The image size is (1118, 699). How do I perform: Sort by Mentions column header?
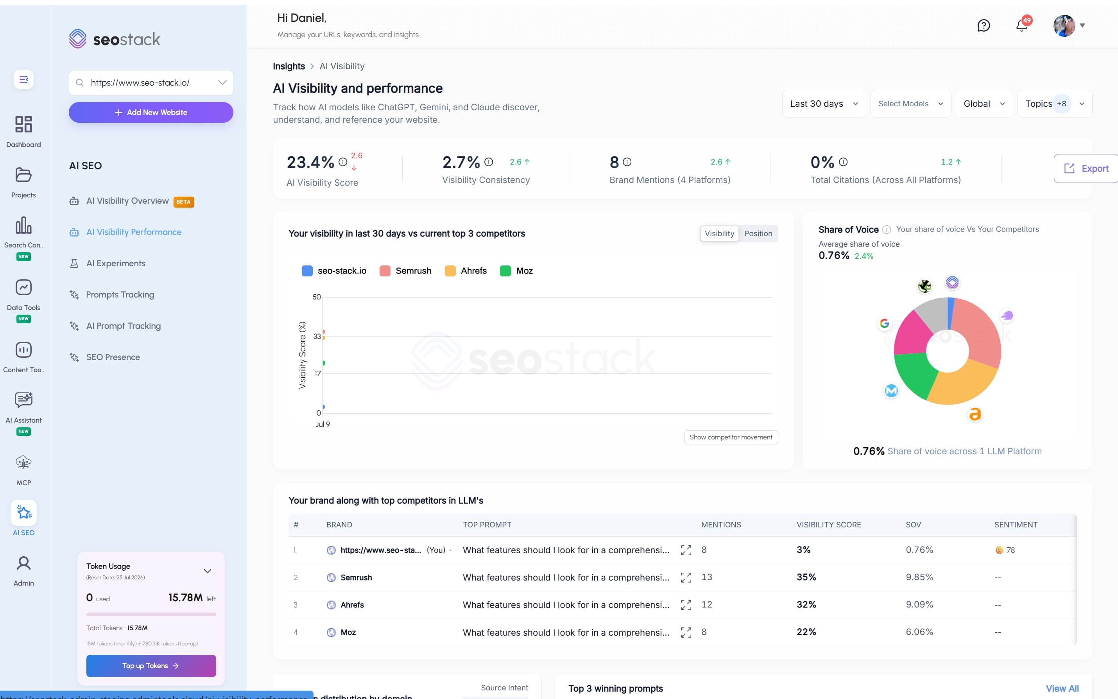point(721,525)
